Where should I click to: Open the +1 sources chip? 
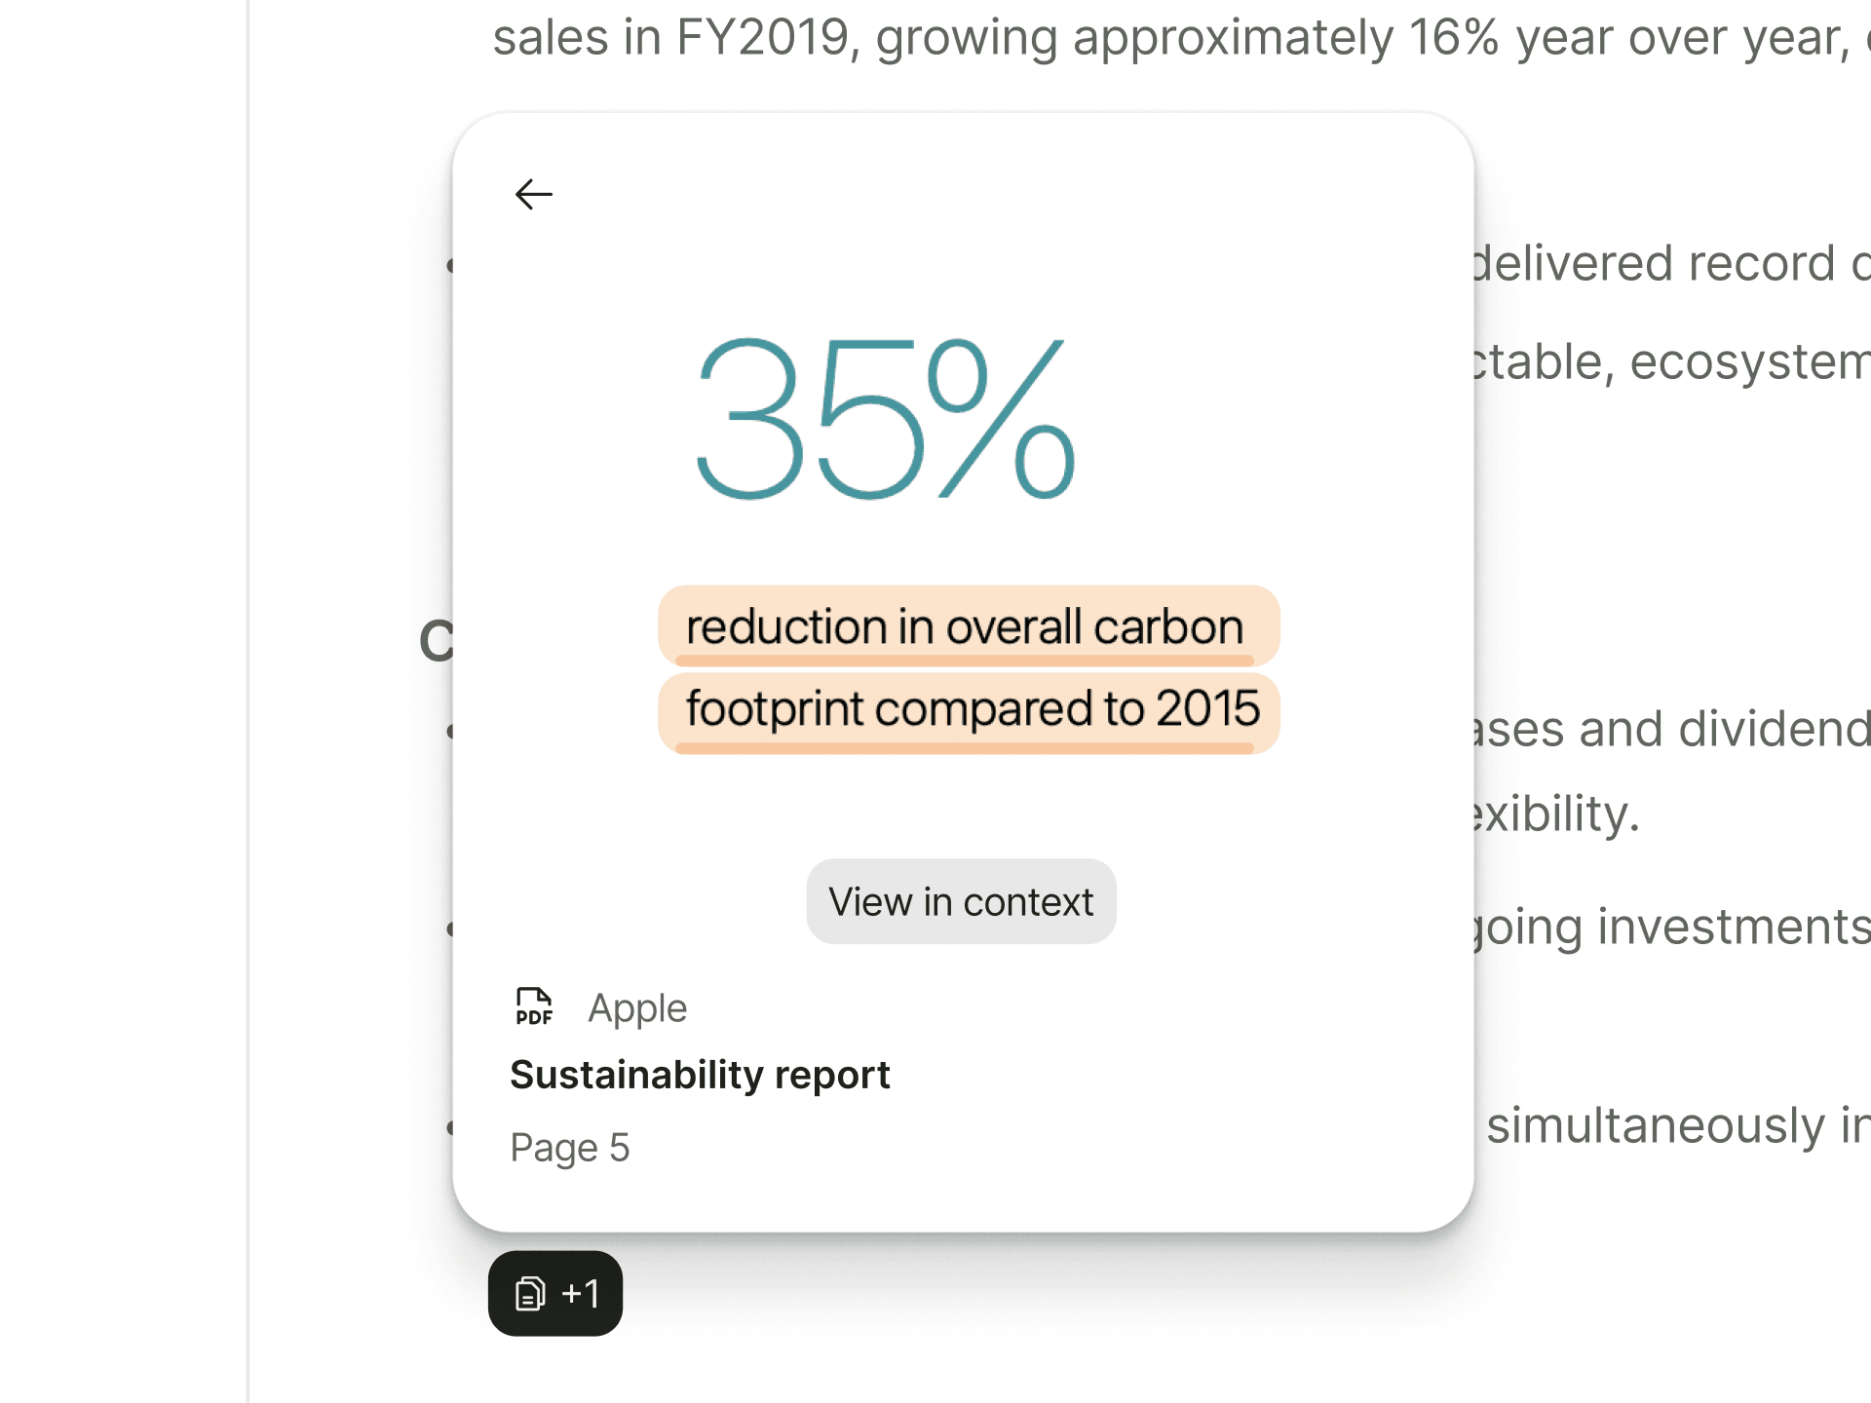point(554,1294)
